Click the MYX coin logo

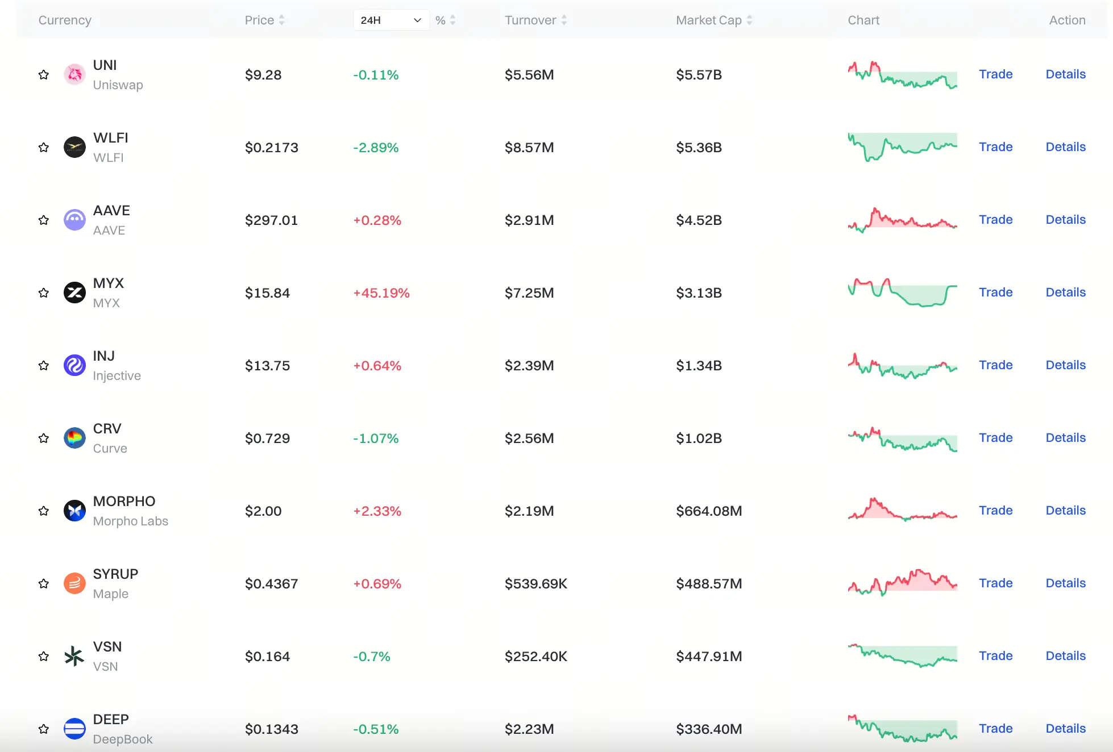pyautogui.click(x=74, y=293)
